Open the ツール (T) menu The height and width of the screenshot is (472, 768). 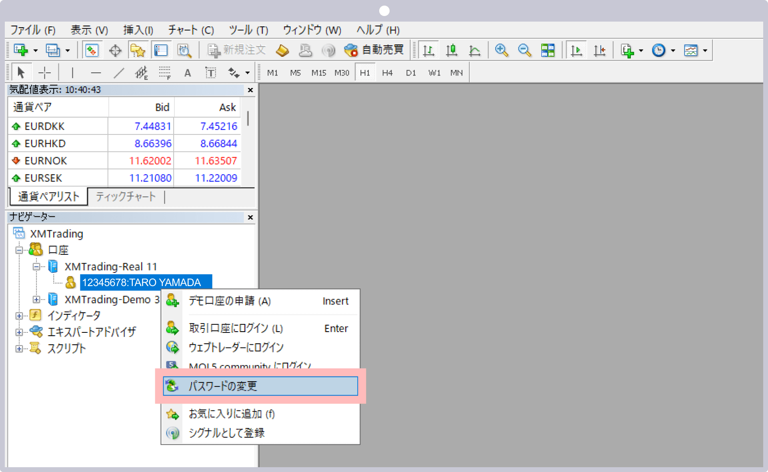[x=248, y=30]
